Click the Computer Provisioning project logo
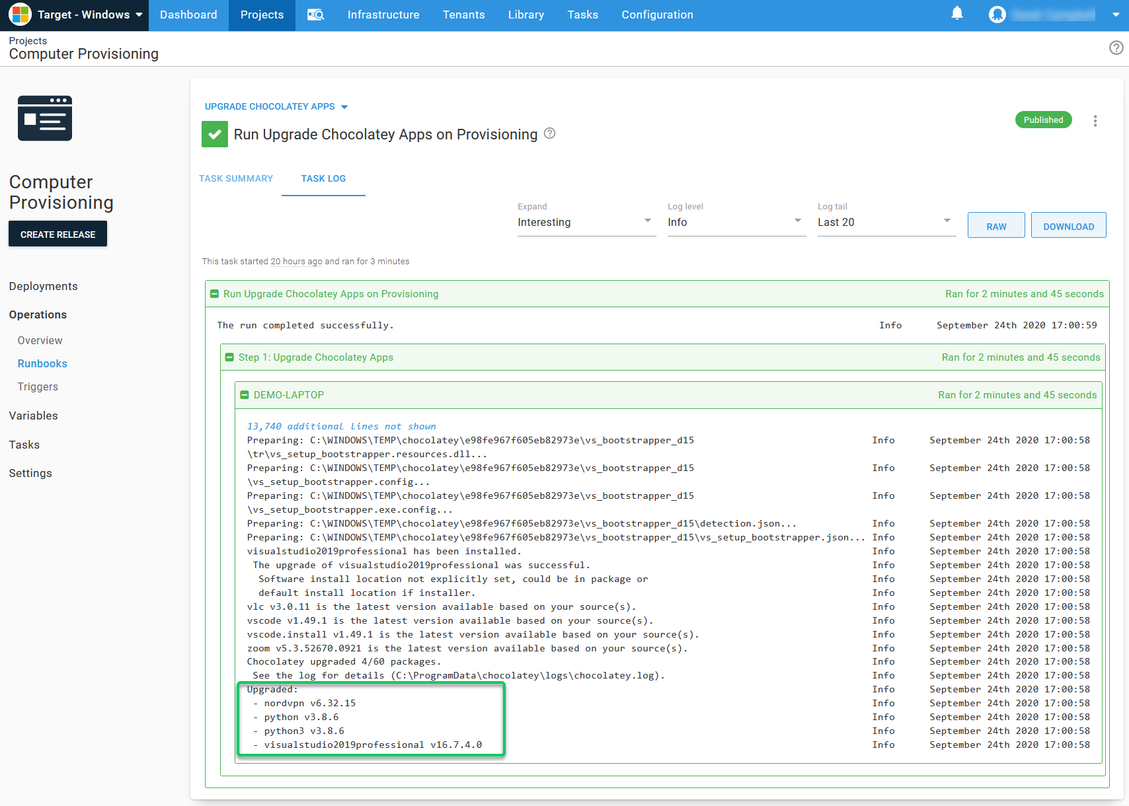 point(45,118)
